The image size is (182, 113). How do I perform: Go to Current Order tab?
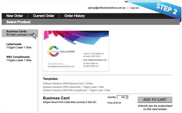[44, 16]
